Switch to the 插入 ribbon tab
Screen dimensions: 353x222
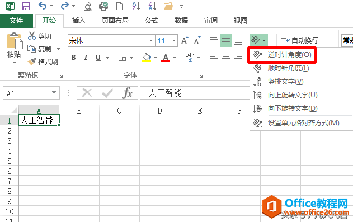(x=78, y=21)
